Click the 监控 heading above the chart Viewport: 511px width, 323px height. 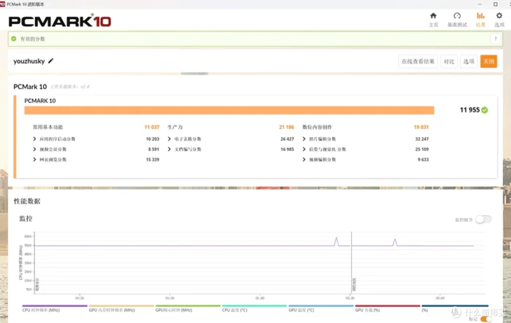click(x=26, y=218)
